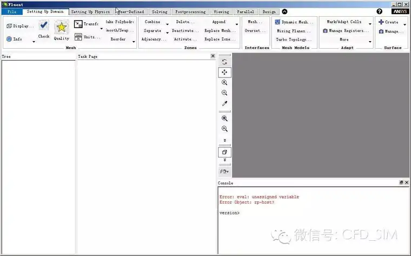The height and width of the screenshot is (256, 411).
Task: Select the probe eyedropper tool
Action: pos(224,103)
